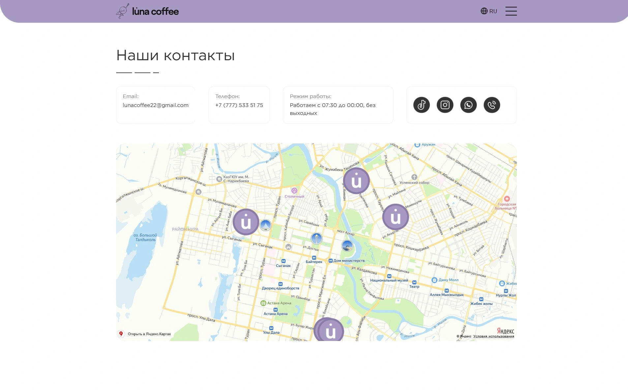Select Luna marker near Жумабека Ташенова street

[x=356, y=181]
